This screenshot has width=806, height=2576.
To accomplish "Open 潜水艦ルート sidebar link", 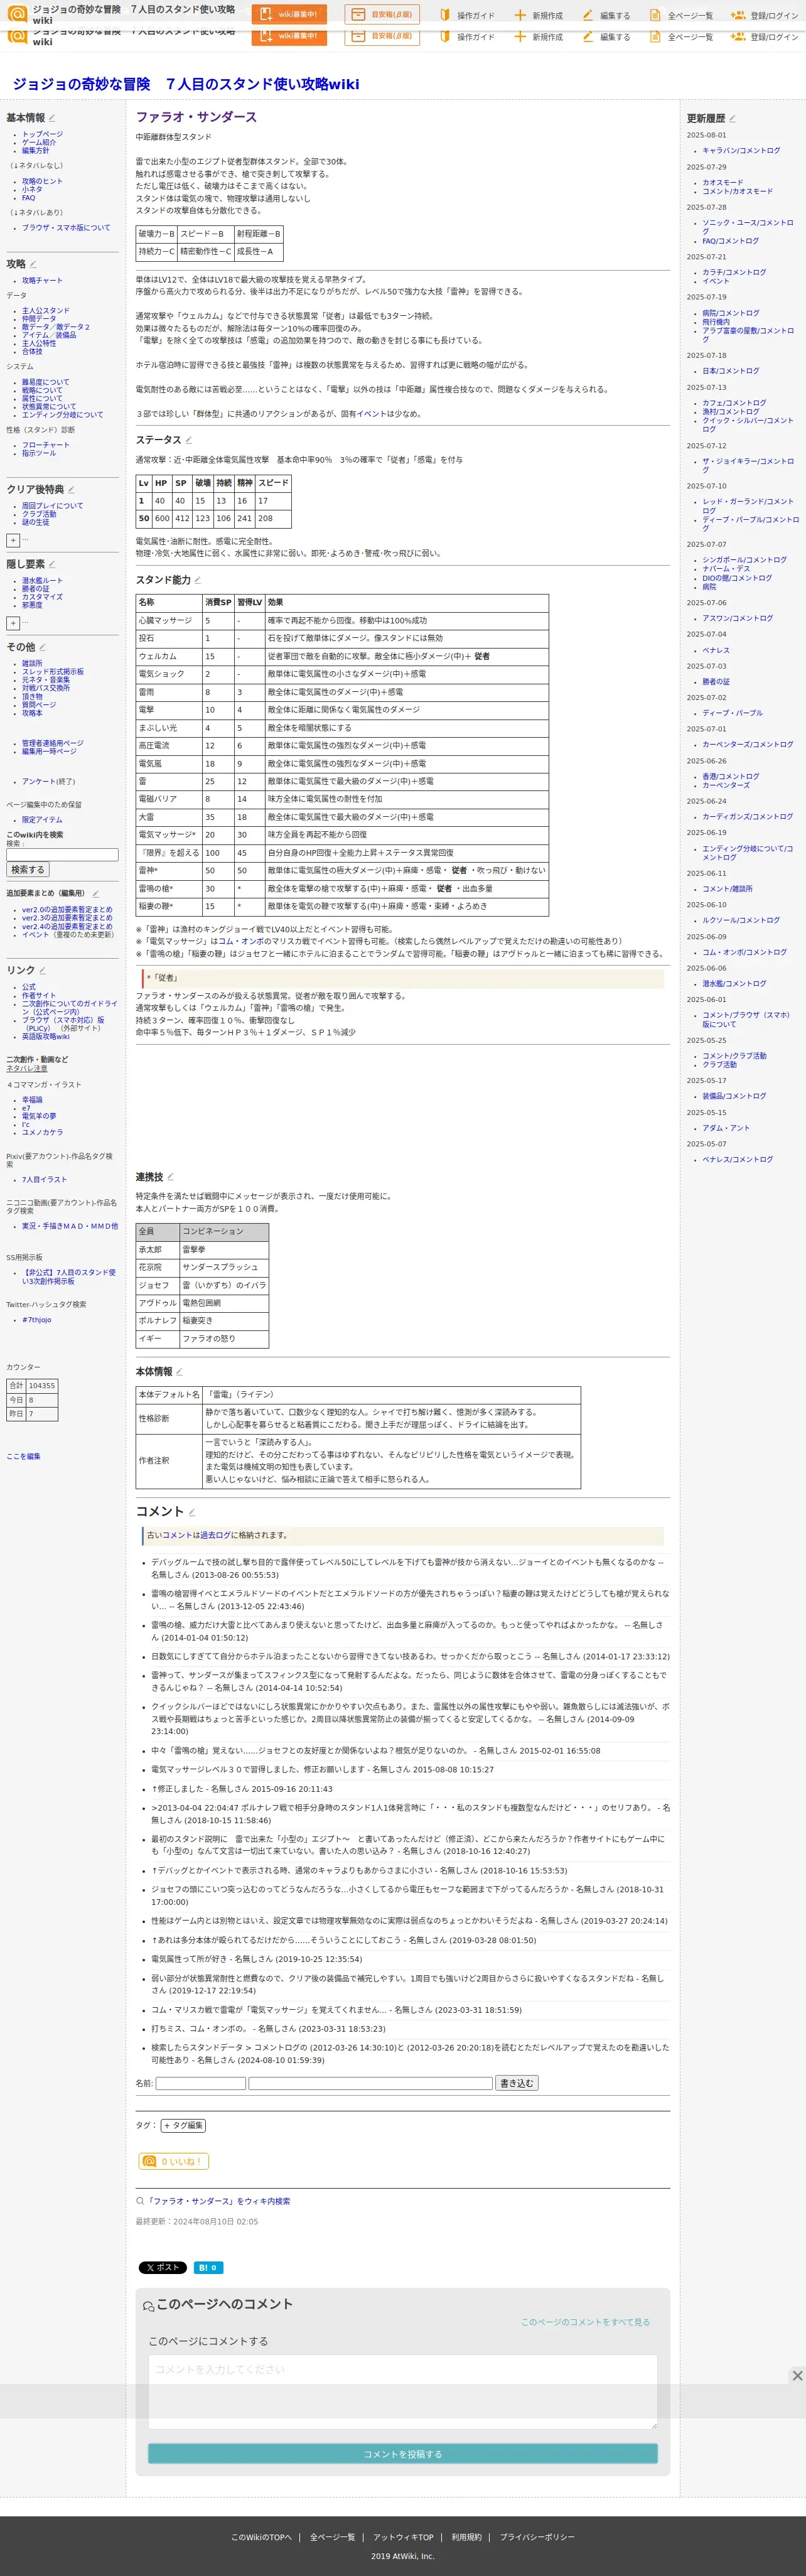I will pos(42,580).
